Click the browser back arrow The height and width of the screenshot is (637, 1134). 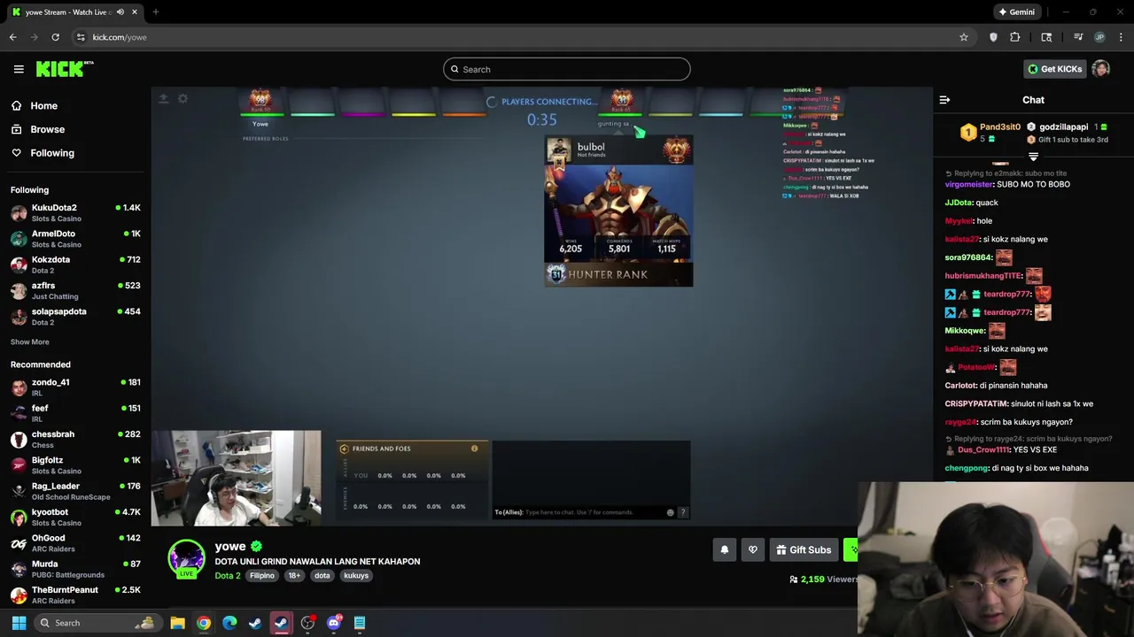pyautogui.click(x=12, y=37)
